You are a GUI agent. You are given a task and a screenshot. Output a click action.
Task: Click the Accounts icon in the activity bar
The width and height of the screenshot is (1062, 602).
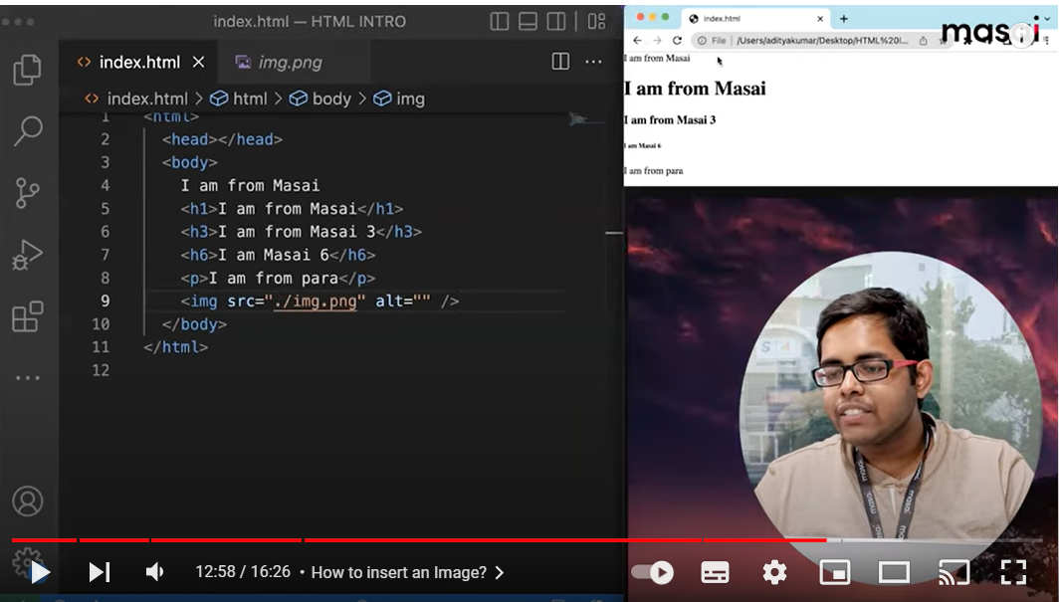click(29, 502)
